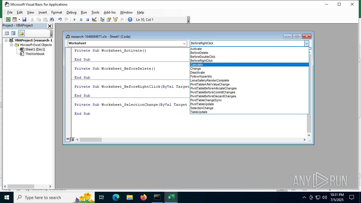Open the Project Explorer toolbar icon

coord(102,19)
